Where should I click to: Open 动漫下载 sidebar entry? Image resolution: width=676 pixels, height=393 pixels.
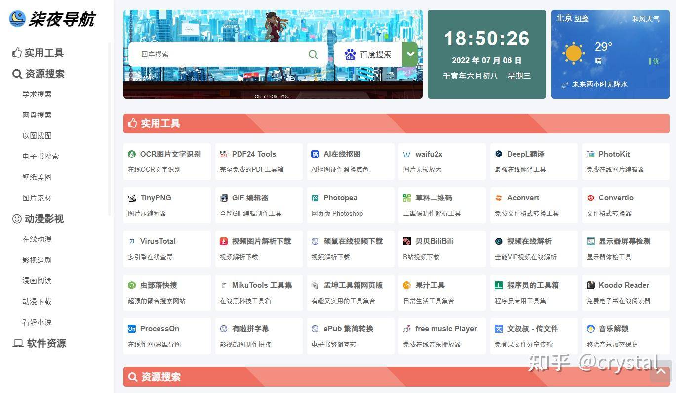(37, 302)
